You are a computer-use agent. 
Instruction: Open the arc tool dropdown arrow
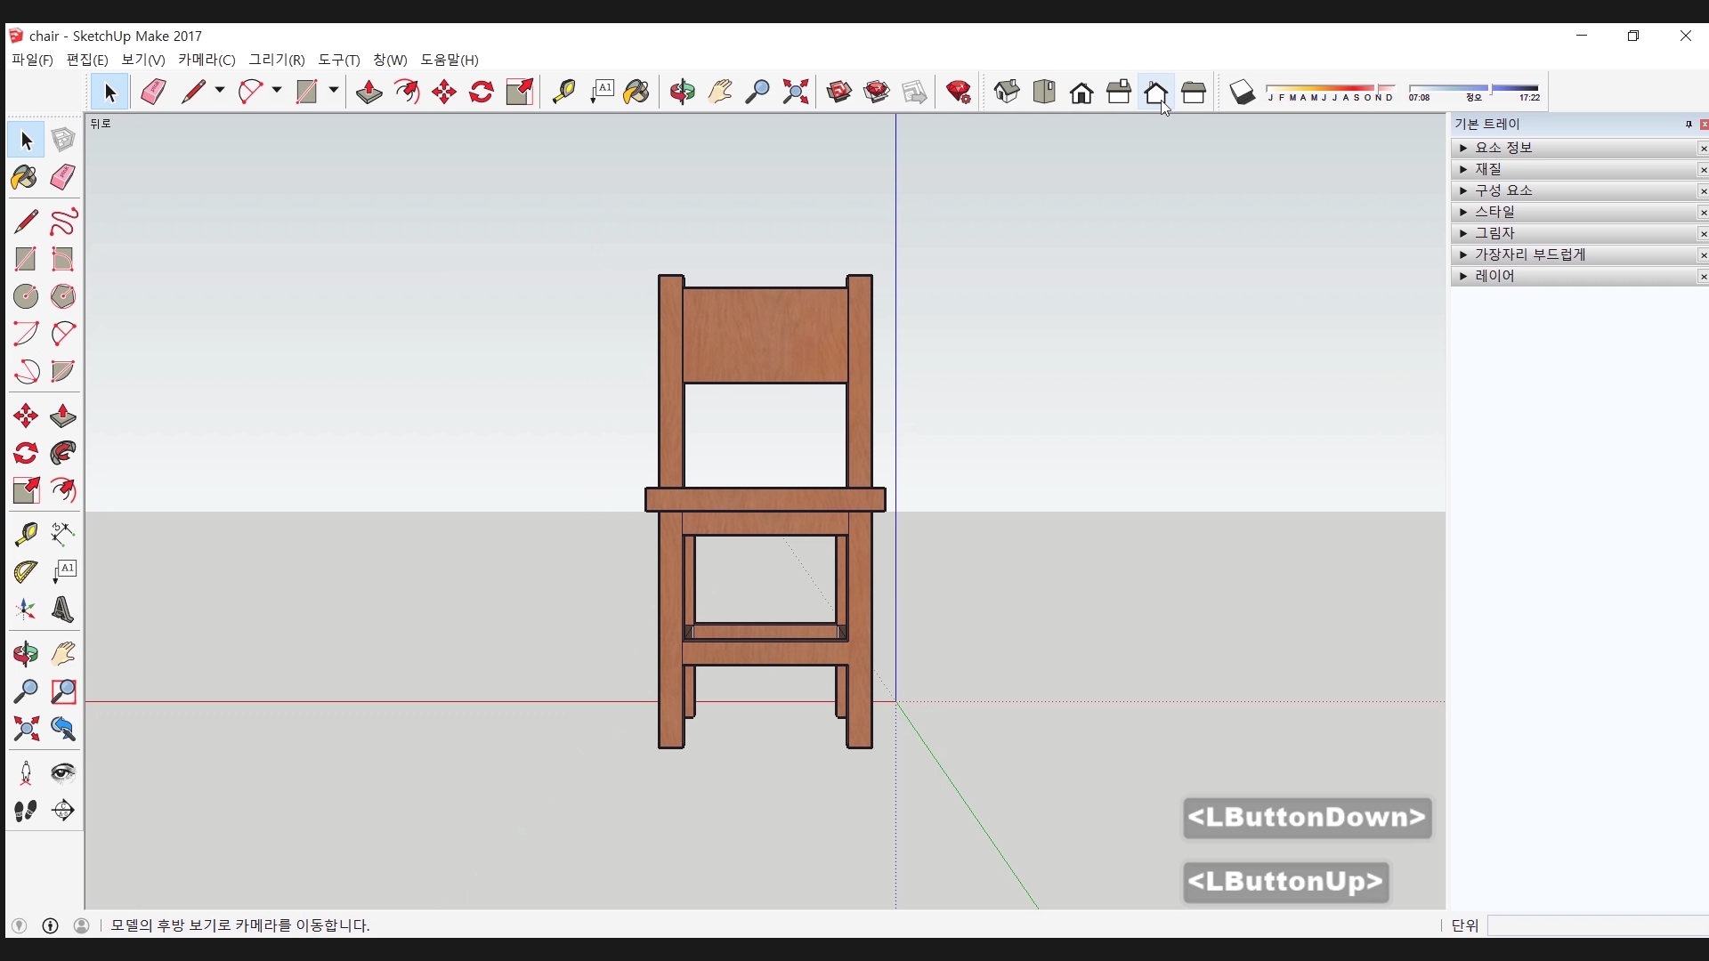(x=277, y=91)
